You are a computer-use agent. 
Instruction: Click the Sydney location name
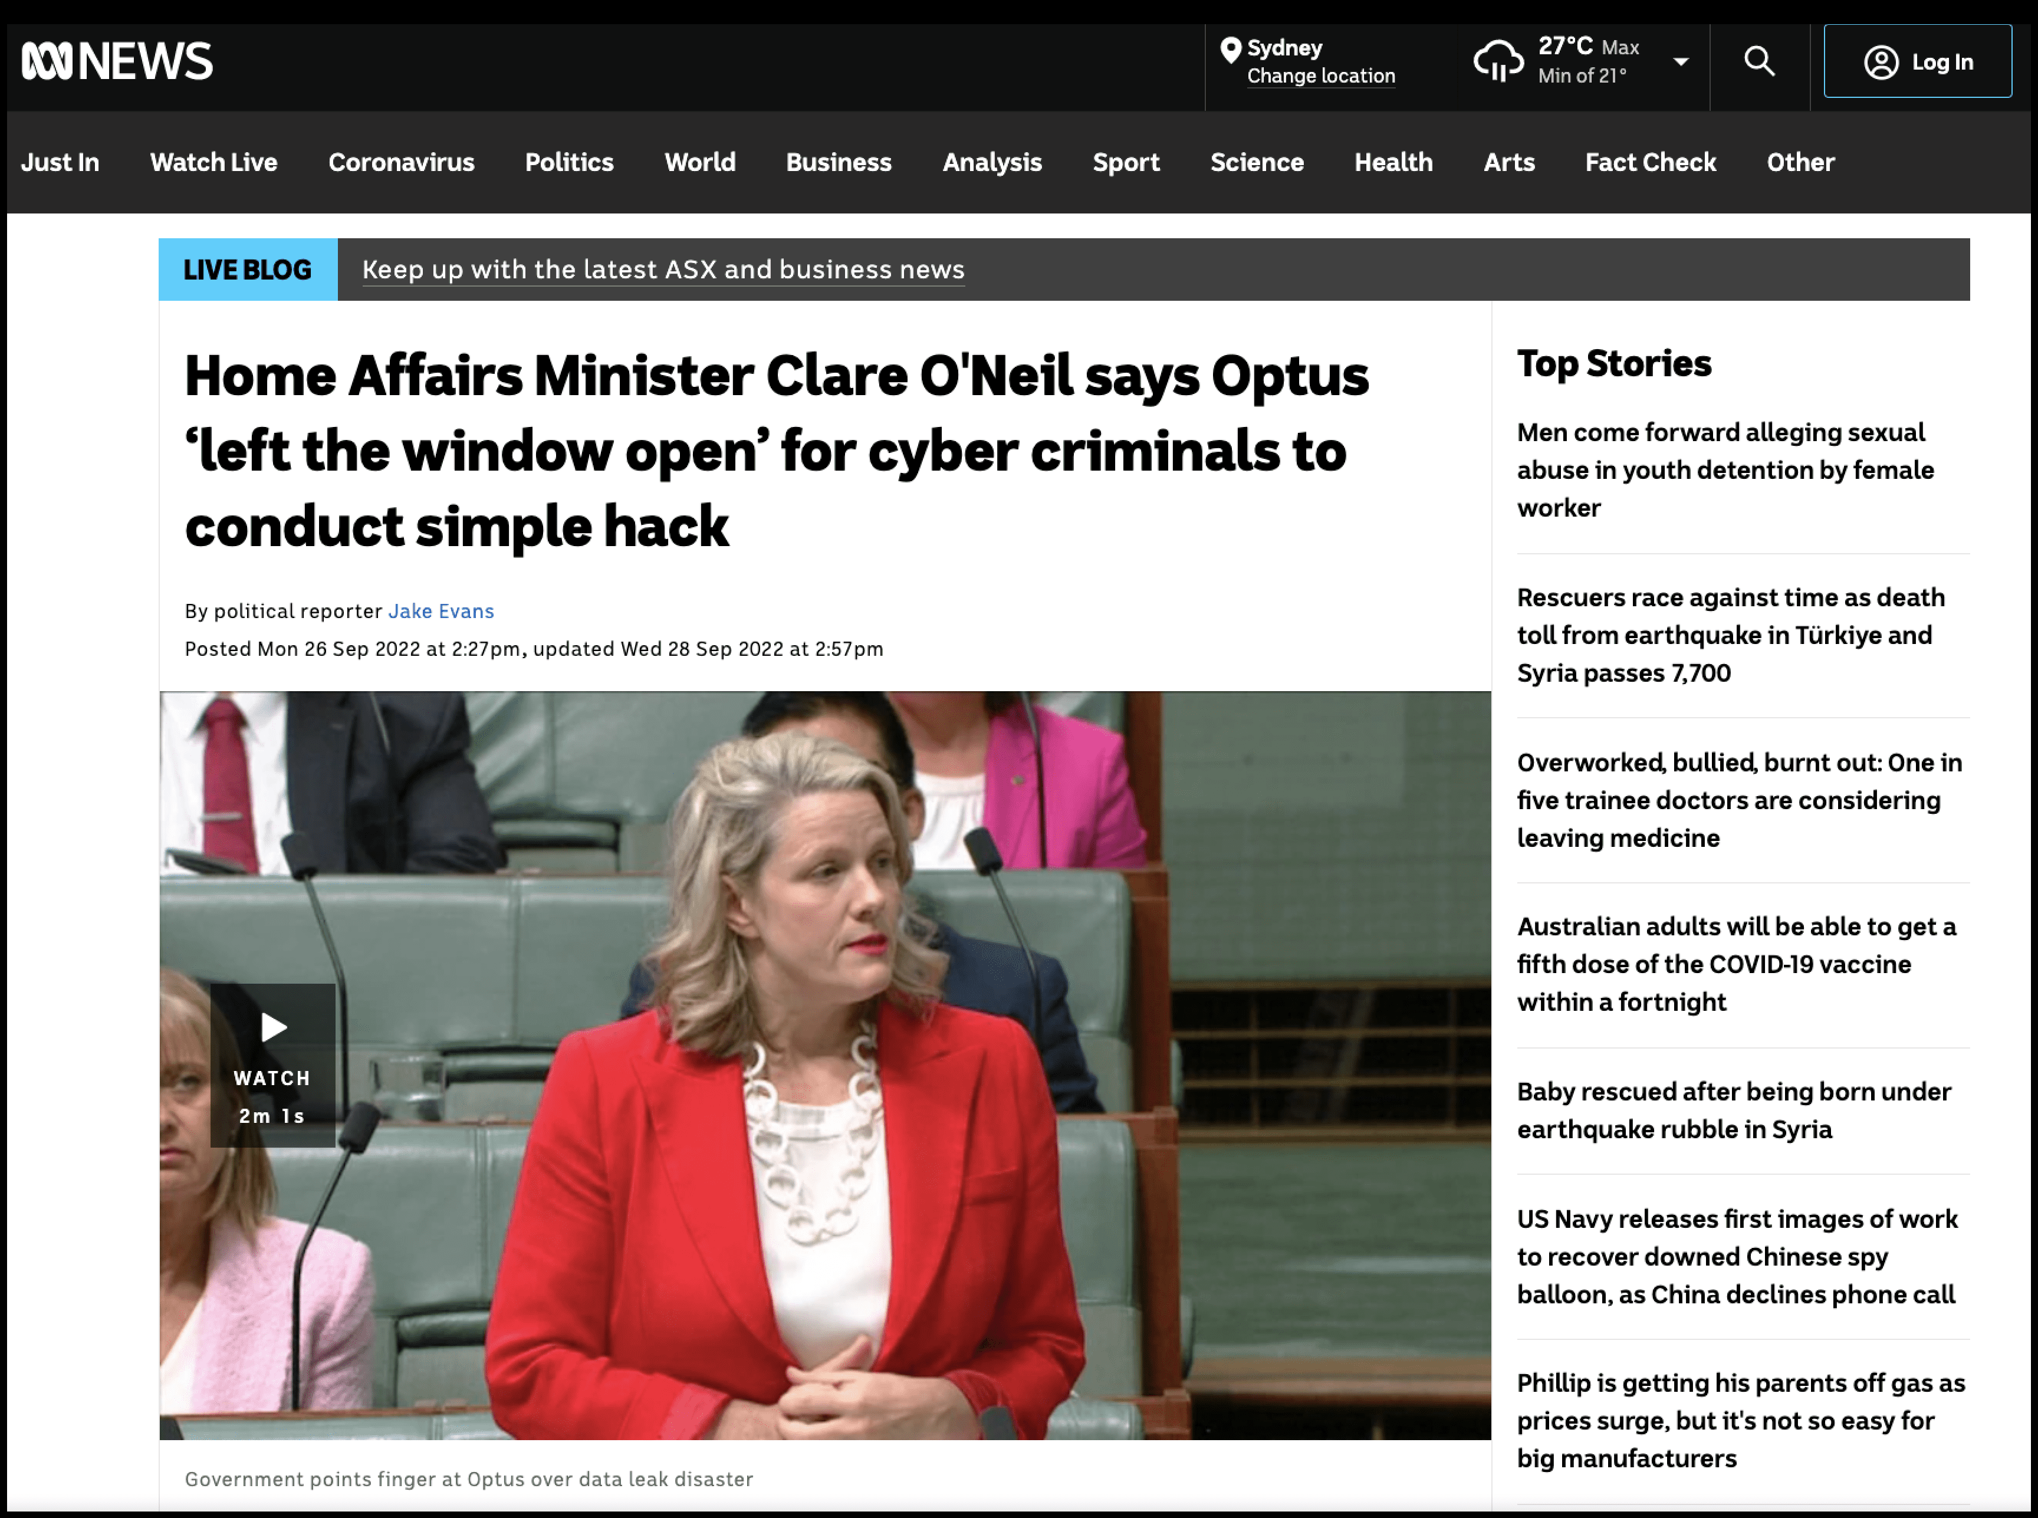coord(1284,48)
